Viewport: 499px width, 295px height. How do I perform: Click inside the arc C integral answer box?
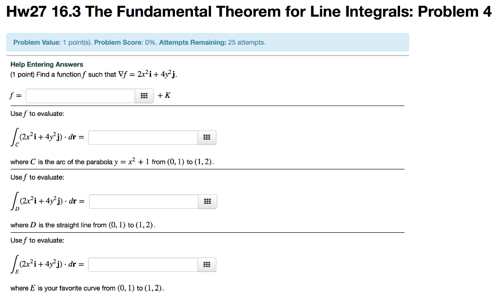tap(143, 137)
